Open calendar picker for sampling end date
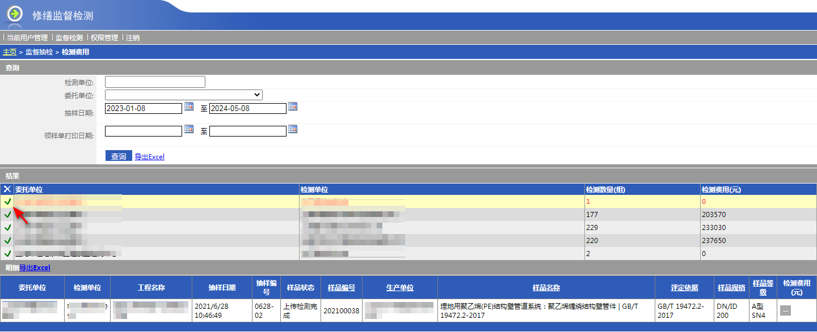 click(x=293, y=107)
